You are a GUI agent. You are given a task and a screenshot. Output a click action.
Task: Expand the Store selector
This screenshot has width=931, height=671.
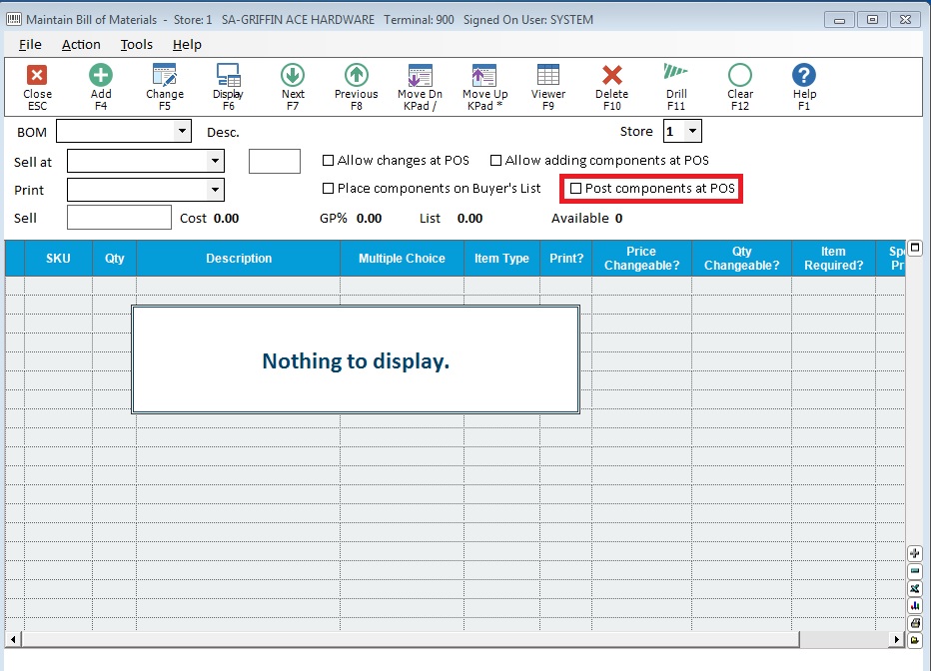point(692,130)
